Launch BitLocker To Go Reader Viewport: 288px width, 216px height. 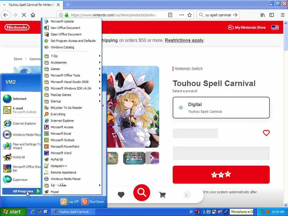click(x=72, y=108)
